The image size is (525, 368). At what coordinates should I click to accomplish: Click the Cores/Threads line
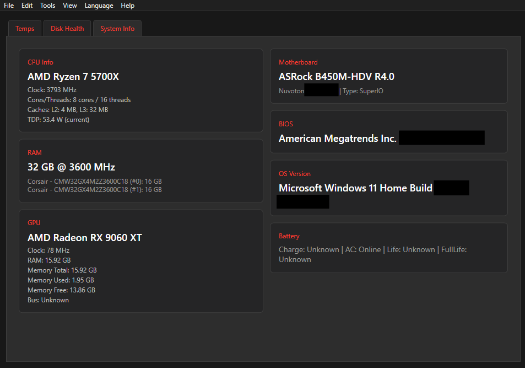[x=79, y=100]
